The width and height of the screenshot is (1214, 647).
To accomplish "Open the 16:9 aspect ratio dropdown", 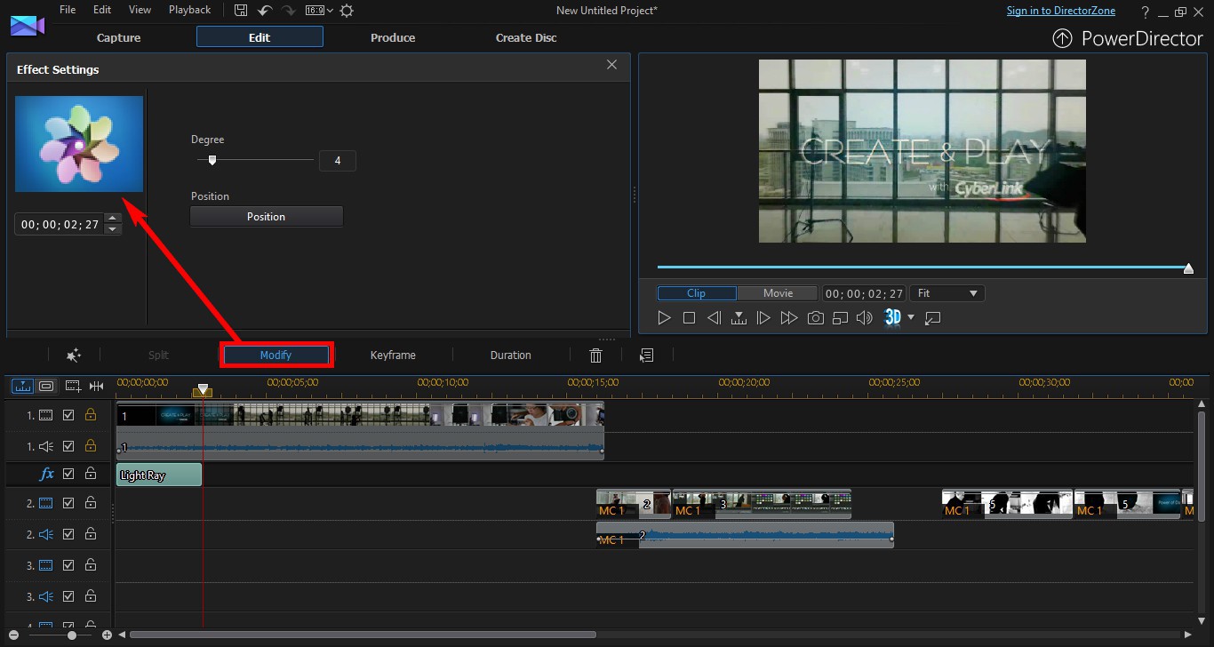I will point(319,11).
